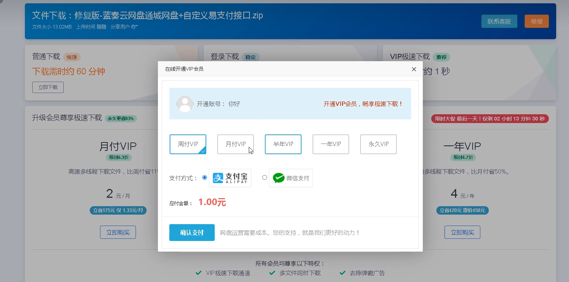Click the 普通下载 heading

tap(46, 57)
